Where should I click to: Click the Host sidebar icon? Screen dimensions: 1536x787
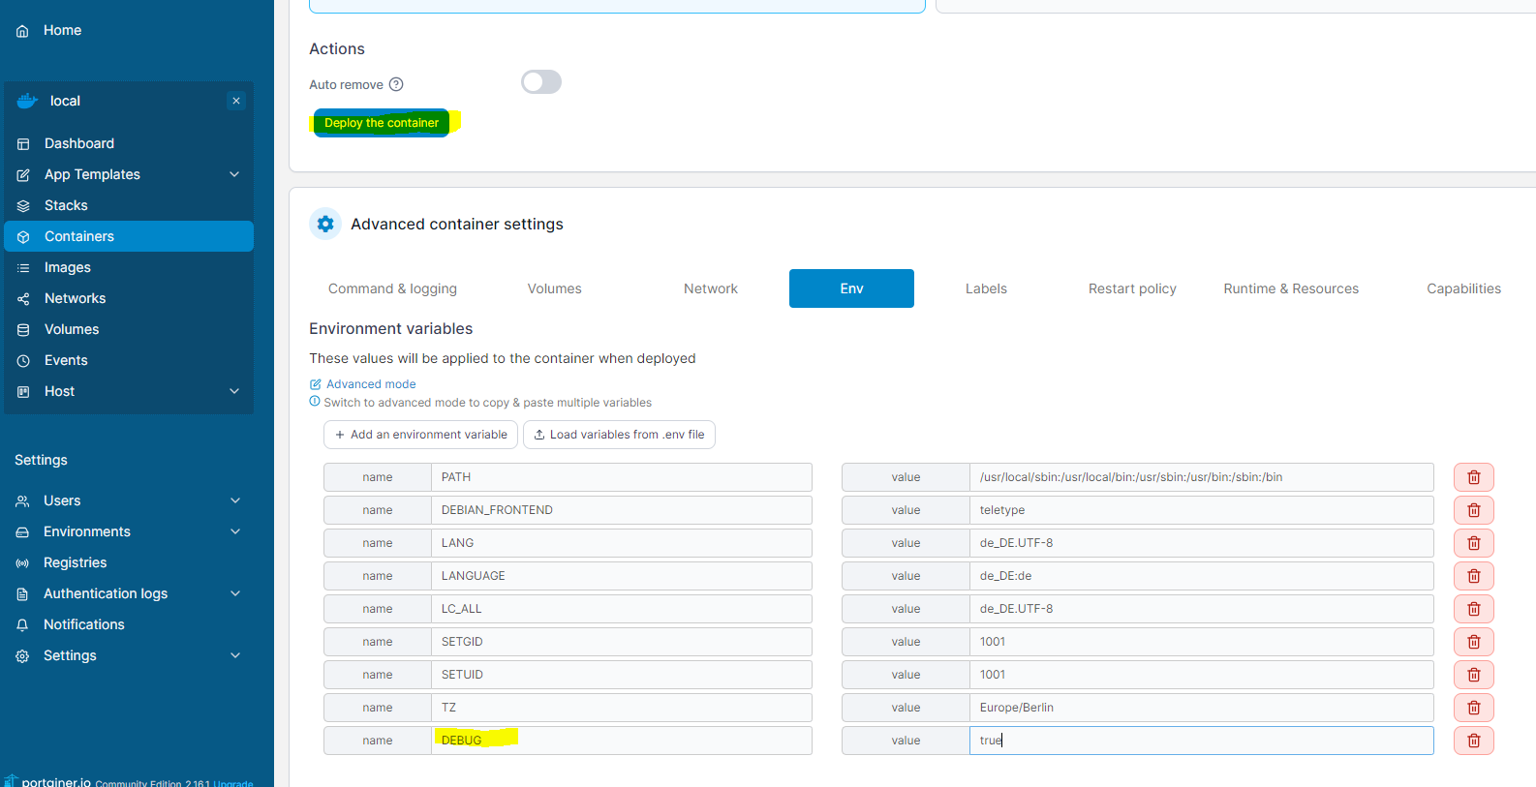click(23, 392)
